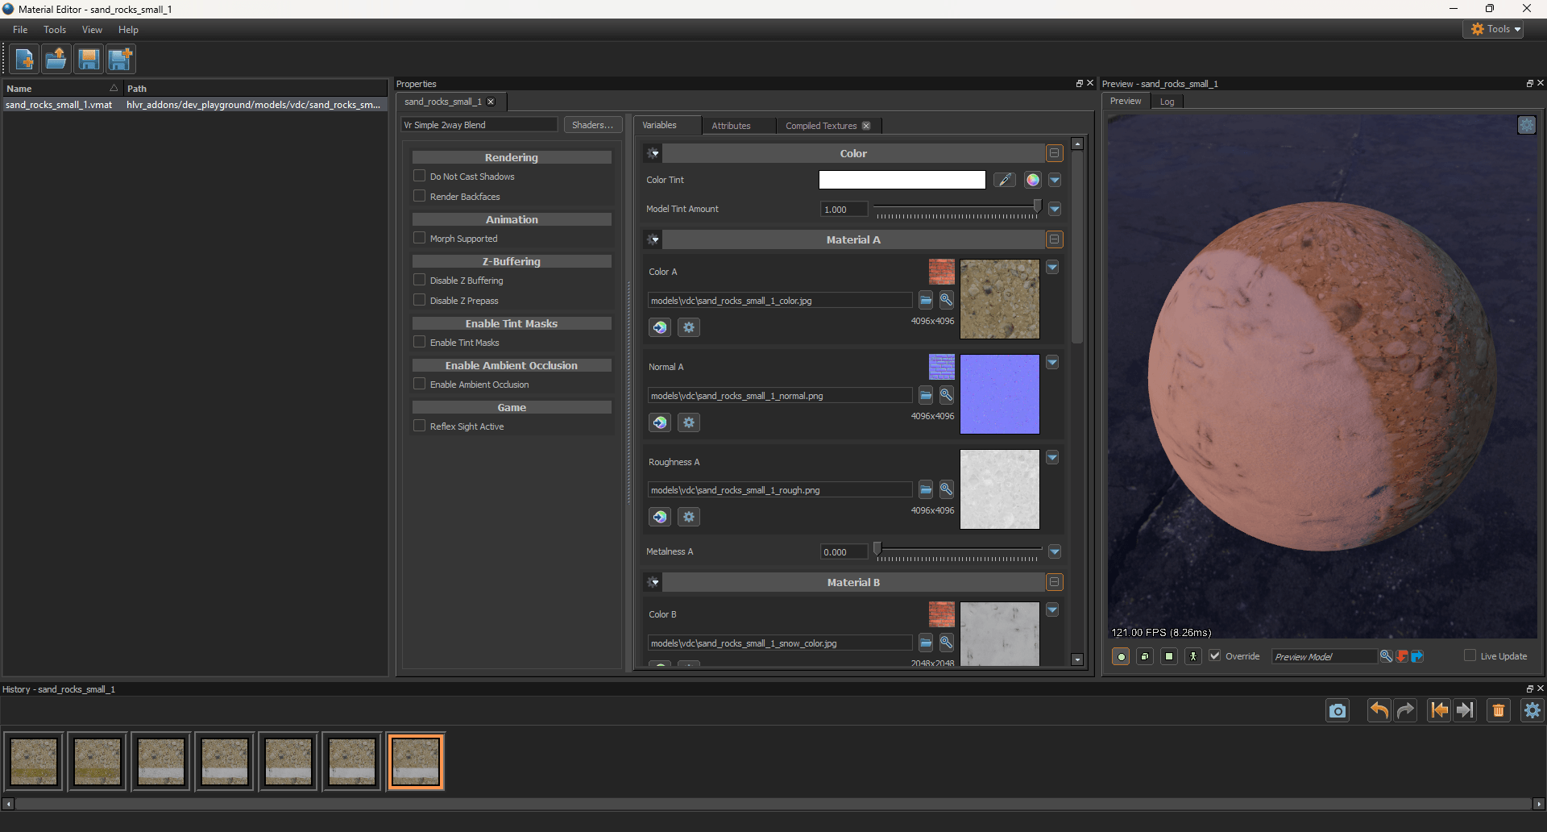1547x832 pixels.
Task: Collapse the Color section
Action: [x=1054, y=153]
